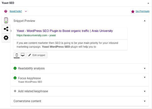Screen dimensions: 152x109
Task: Click the Readability analysis green smiley
Action: [x=15, y=68]
